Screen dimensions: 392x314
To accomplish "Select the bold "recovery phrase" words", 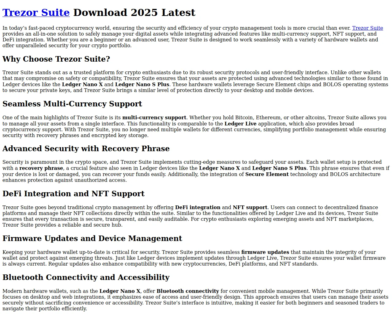I will point(41,168).
